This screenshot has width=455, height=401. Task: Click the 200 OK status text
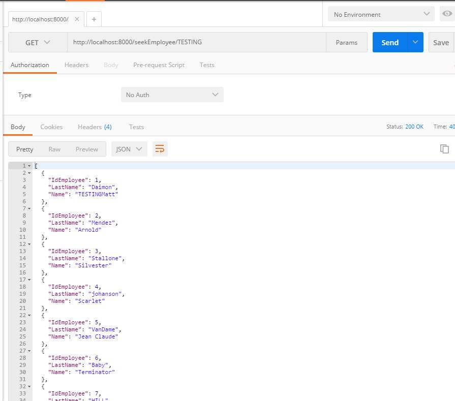(414, 127)
